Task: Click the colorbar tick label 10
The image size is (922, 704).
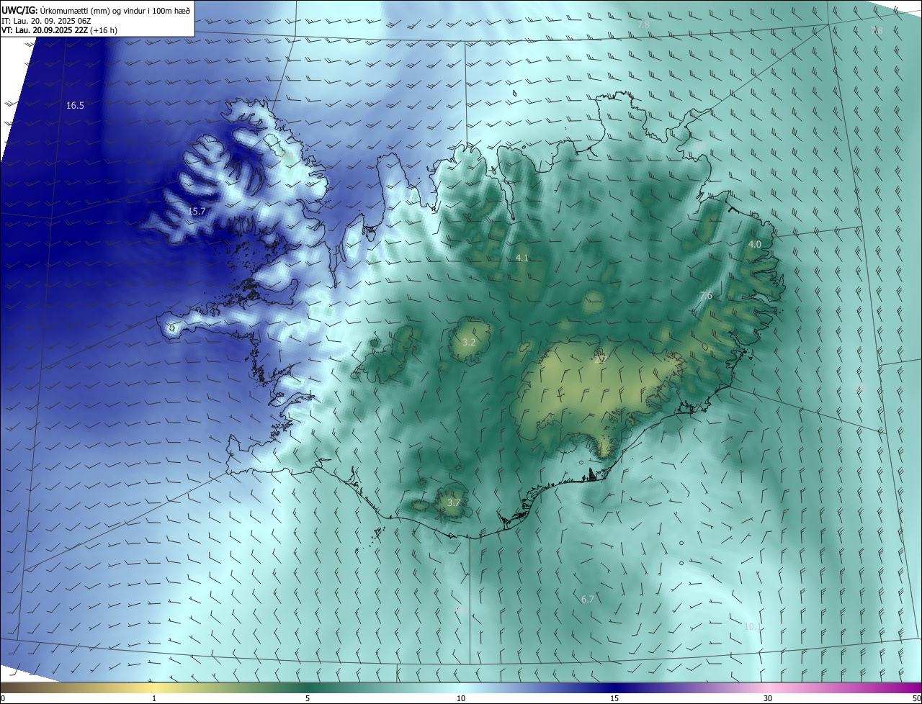Action: pos(461,698)
